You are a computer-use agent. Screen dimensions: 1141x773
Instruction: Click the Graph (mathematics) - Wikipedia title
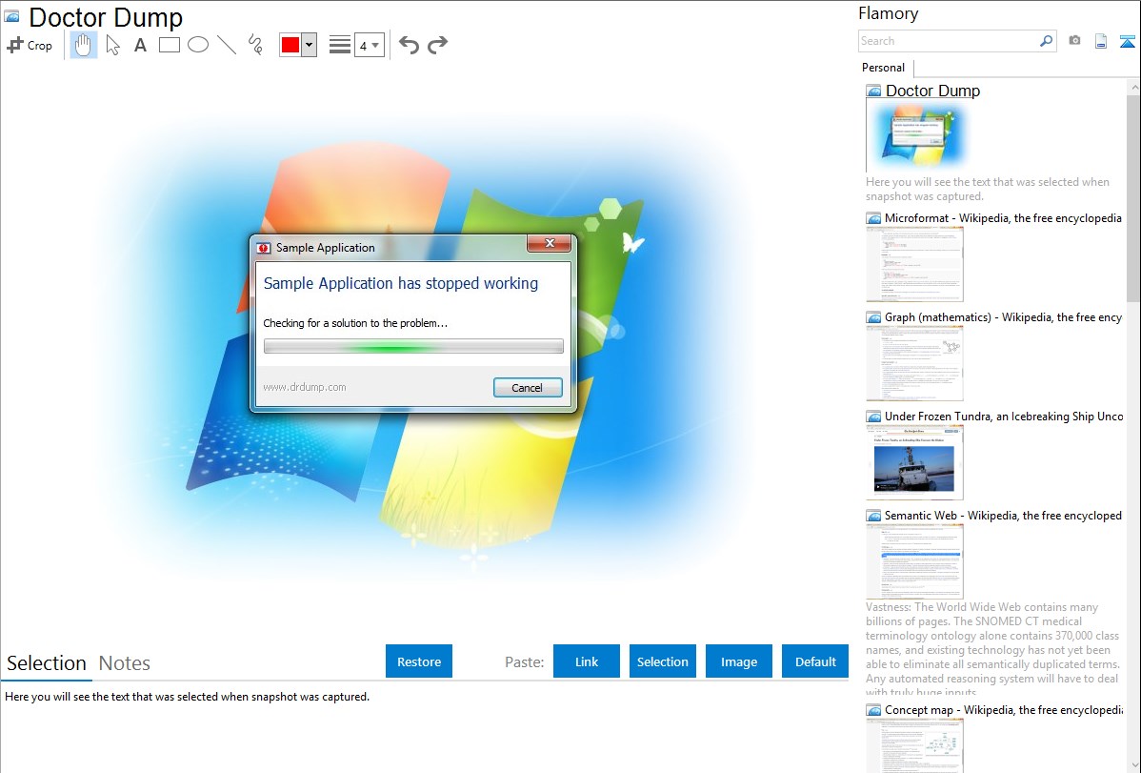(1003, 317)
